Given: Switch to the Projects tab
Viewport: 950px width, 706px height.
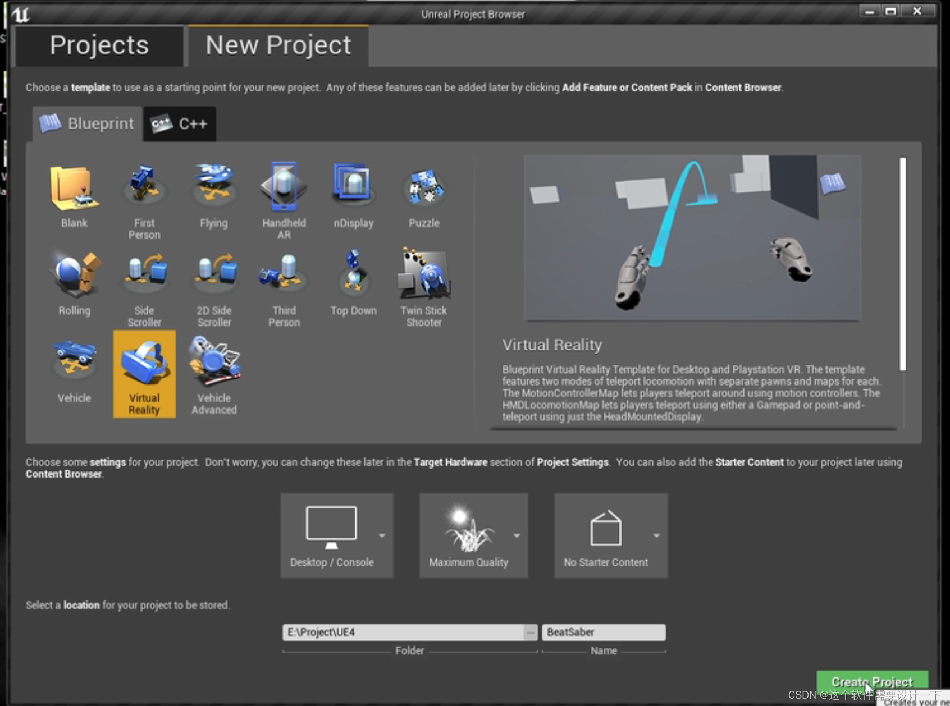Looking at the screenshot, I should 99,45.
